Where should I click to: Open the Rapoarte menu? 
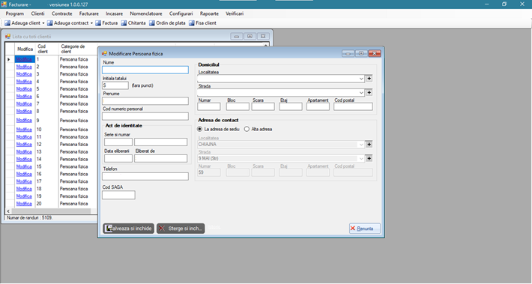click(x=209, y=13)
